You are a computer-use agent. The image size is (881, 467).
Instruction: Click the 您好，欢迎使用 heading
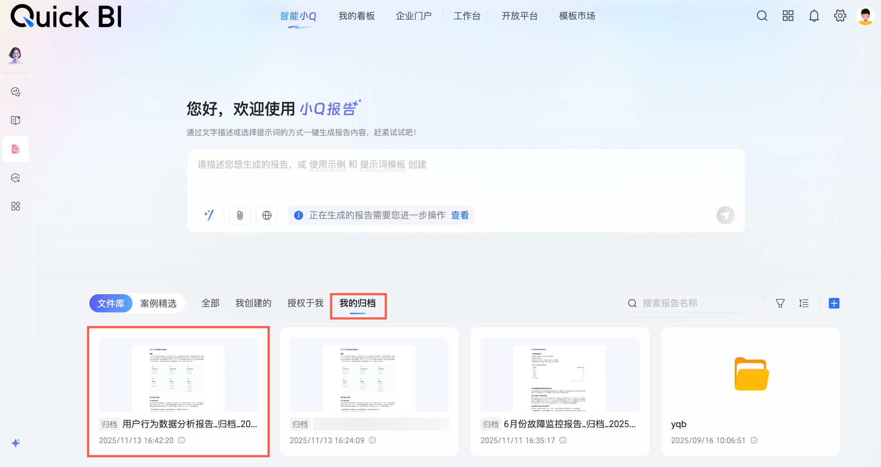(x=241, y=109)
